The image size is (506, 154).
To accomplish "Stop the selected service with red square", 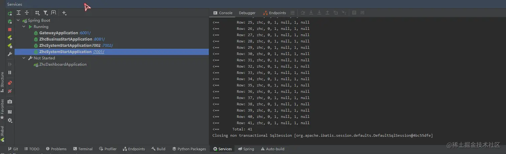I will [10, 29].
